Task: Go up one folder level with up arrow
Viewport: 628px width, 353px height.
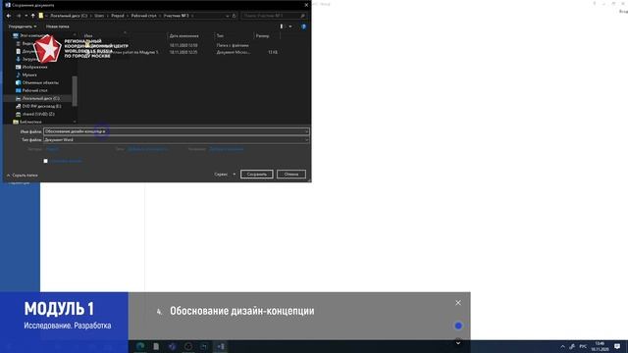Action: pos(32,16)
